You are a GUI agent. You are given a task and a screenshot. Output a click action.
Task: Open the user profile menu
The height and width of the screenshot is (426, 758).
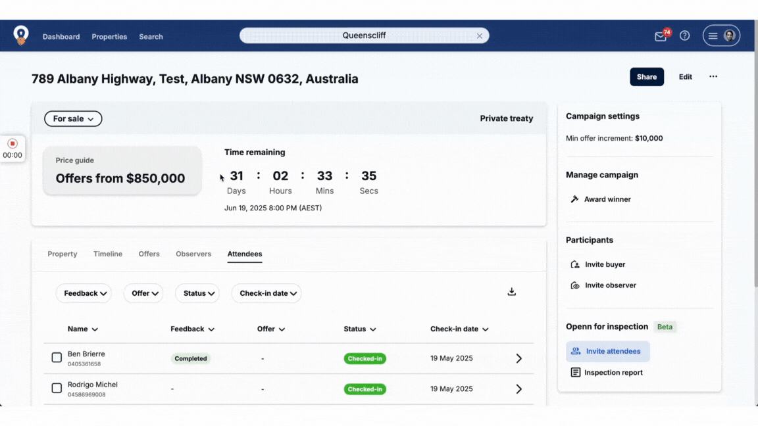click(721, 36)
